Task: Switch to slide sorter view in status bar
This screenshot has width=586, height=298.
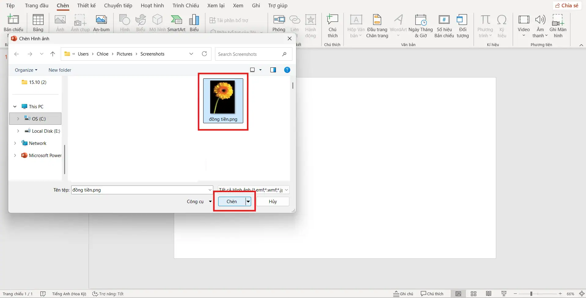Action: click(x=473, y=294)
